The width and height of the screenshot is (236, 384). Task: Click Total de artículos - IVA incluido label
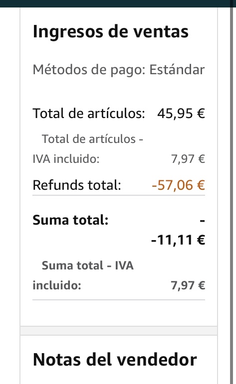tap(88, 149)
